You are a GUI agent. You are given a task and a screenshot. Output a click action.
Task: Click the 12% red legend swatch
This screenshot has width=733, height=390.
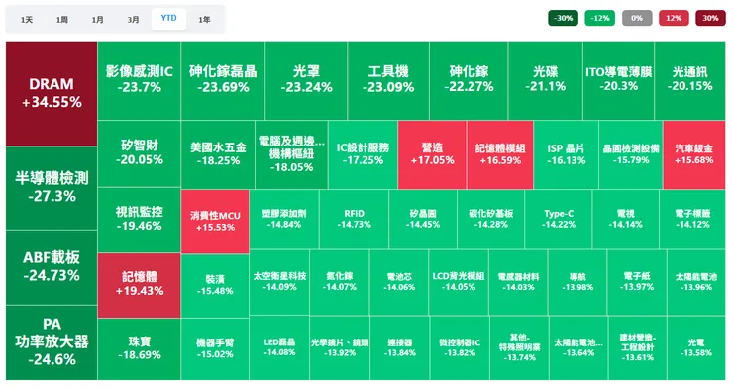[x=674, y=18]
